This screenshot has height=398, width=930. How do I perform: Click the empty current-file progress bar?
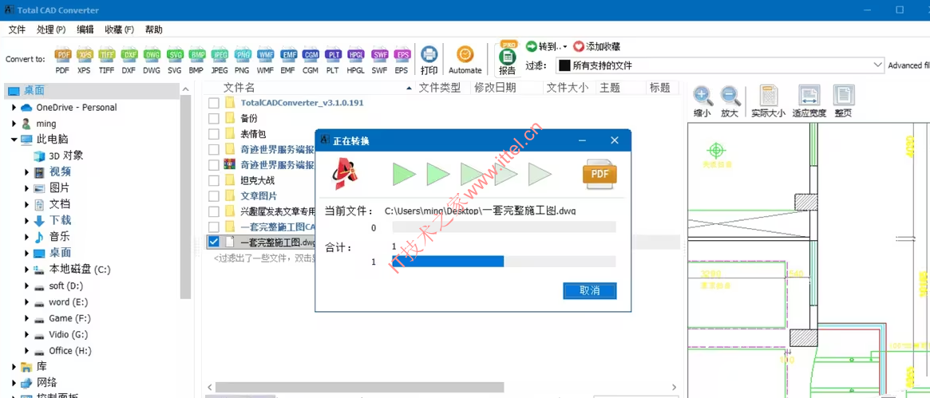point(504,227)
